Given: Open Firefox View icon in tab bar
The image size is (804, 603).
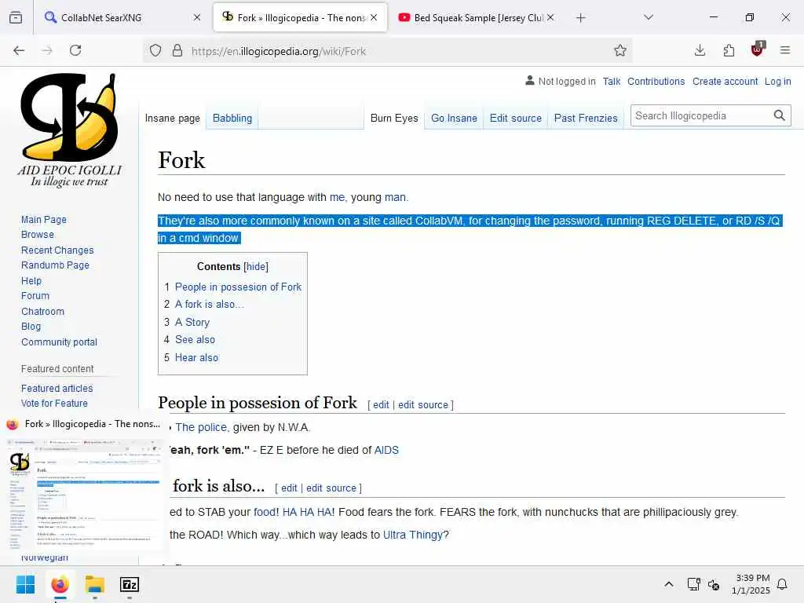Looking at the screenshot, I should (x=16, y=17).
